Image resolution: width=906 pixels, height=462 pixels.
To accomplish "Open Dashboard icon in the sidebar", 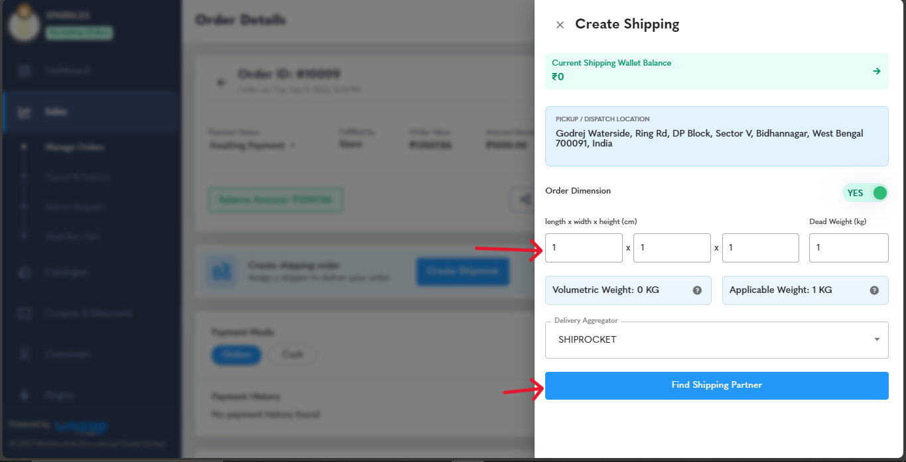I will click(x=25, y=71).
